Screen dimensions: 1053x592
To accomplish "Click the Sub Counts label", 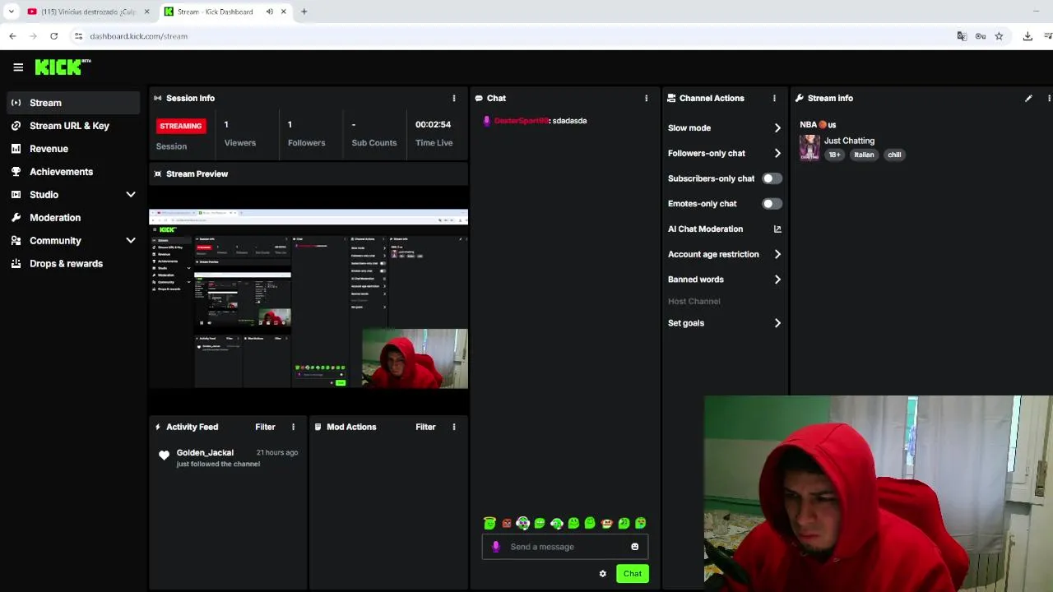I will pos(374,143).
